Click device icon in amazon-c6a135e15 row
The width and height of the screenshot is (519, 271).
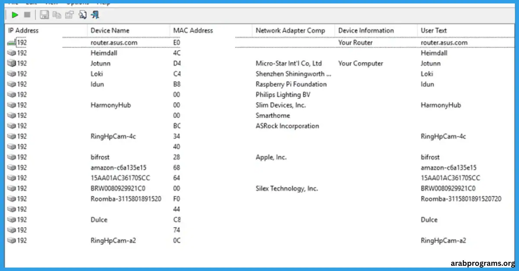(x=11, y=167)
